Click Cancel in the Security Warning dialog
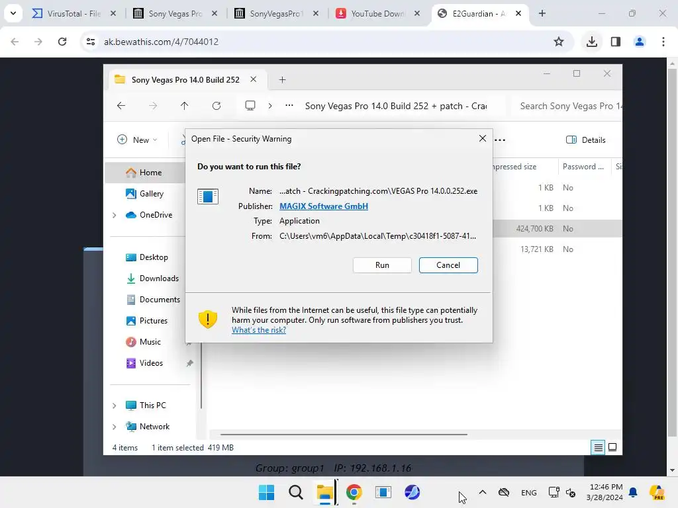Image resolution: width=678 pixels, height=508 pixels. (x=448, y=265)
